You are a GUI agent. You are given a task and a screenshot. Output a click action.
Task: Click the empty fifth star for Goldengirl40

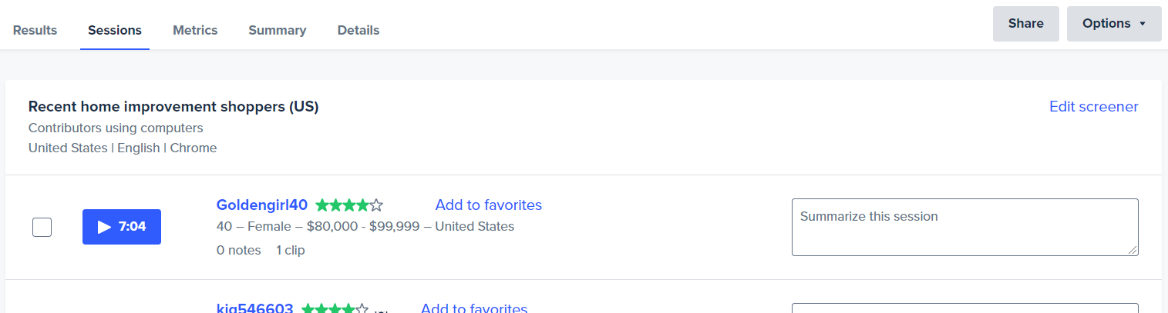[376, 205]
